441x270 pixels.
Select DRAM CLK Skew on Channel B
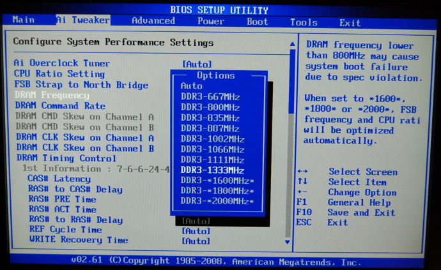[85, 148]
